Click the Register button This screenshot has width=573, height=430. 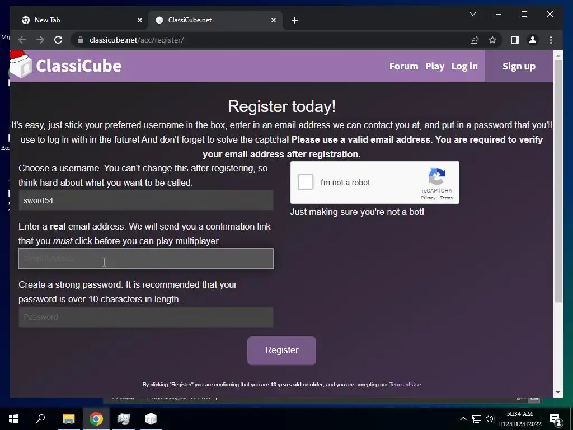pos(281,350)
